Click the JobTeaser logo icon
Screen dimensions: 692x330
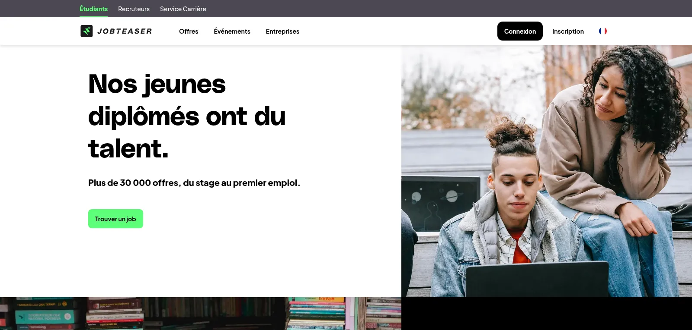tap(86, 31)
